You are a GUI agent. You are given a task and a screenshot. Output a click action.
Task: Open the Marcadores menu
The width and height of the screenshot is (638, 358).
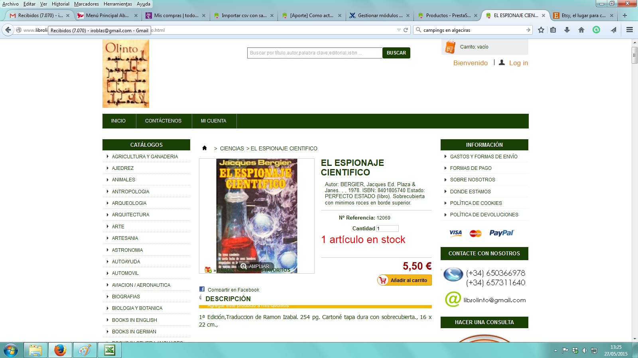[x=87, y=4]
